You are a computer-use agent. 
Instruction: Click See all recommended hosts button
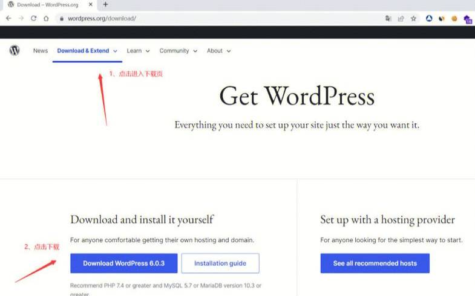pos(375,263)
